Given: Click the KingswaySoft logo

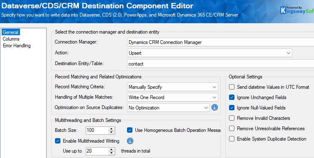Looking at the screenshot, I should [297, 10].
